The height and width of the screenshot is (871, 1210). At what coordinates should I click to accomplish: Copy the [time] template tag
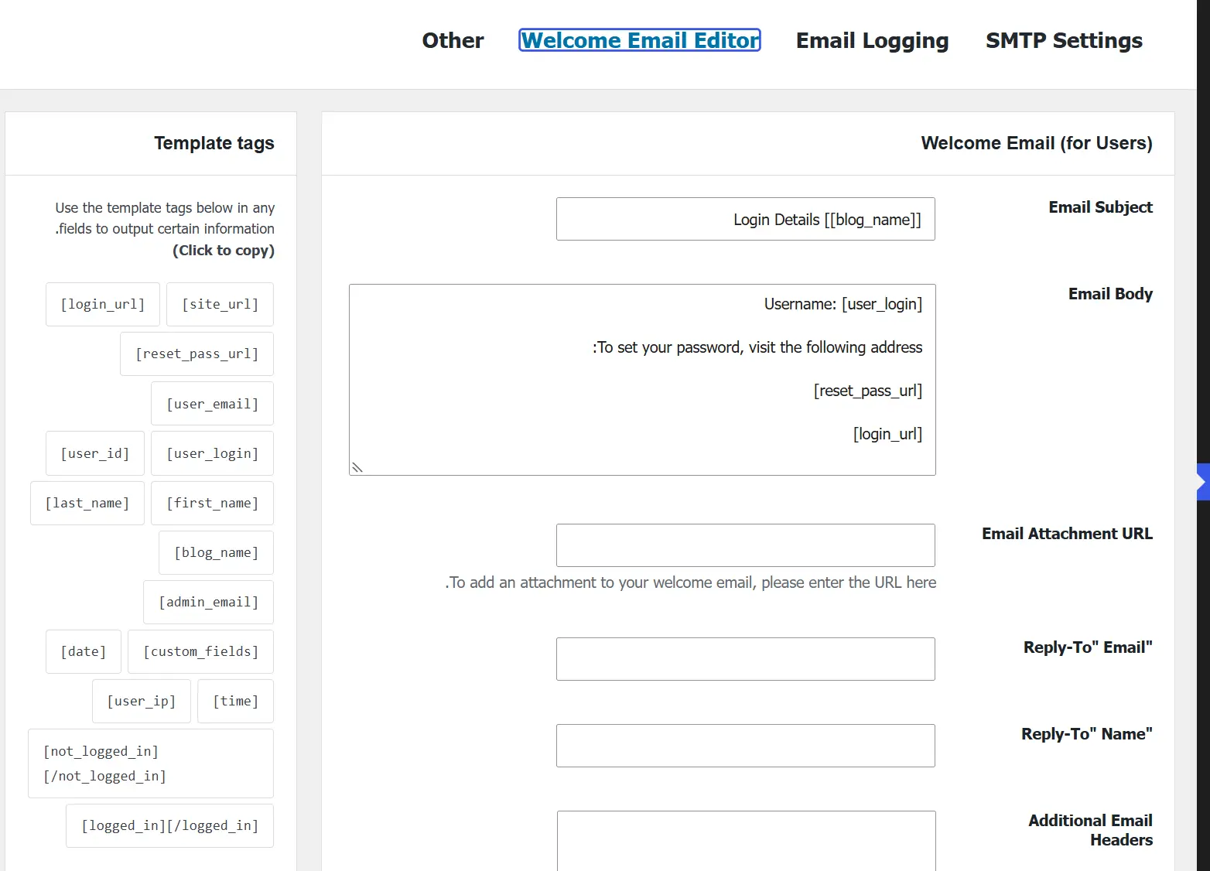click(x=236, y=701)
